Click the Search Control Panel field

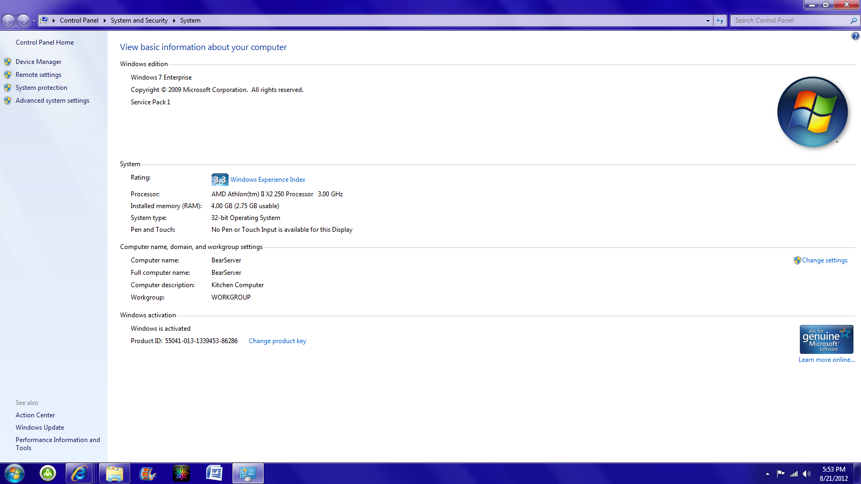pos(789,20)
